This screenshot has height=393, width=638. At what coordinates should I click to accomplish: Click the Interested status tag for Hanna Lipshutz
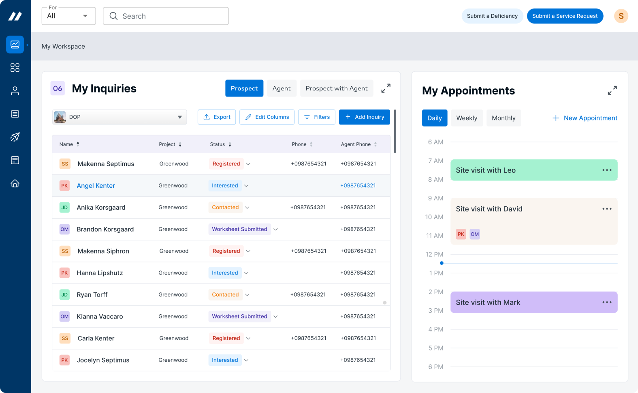[x=225, y=273]
